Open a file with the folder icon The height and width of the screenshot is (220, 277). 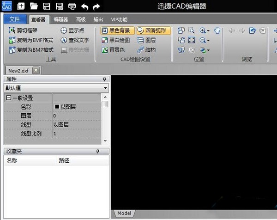coord(34,6)
